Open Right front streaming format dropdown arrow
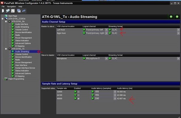The height and width of the screenshot is (118, 181). (178, 33)
